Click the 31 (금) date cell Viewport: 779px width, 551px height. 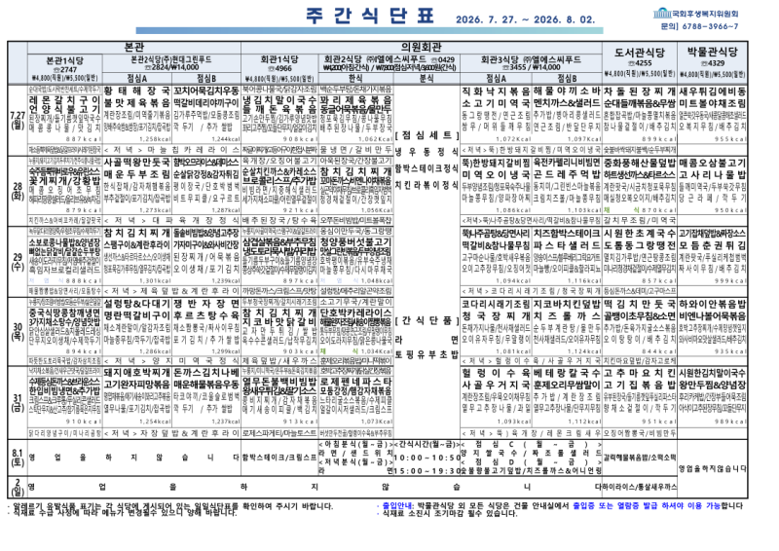point(18,403)
